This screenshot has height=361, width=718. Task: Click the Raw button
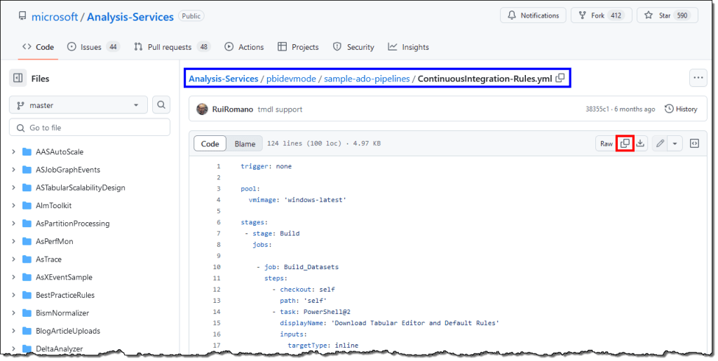point(606,144)
